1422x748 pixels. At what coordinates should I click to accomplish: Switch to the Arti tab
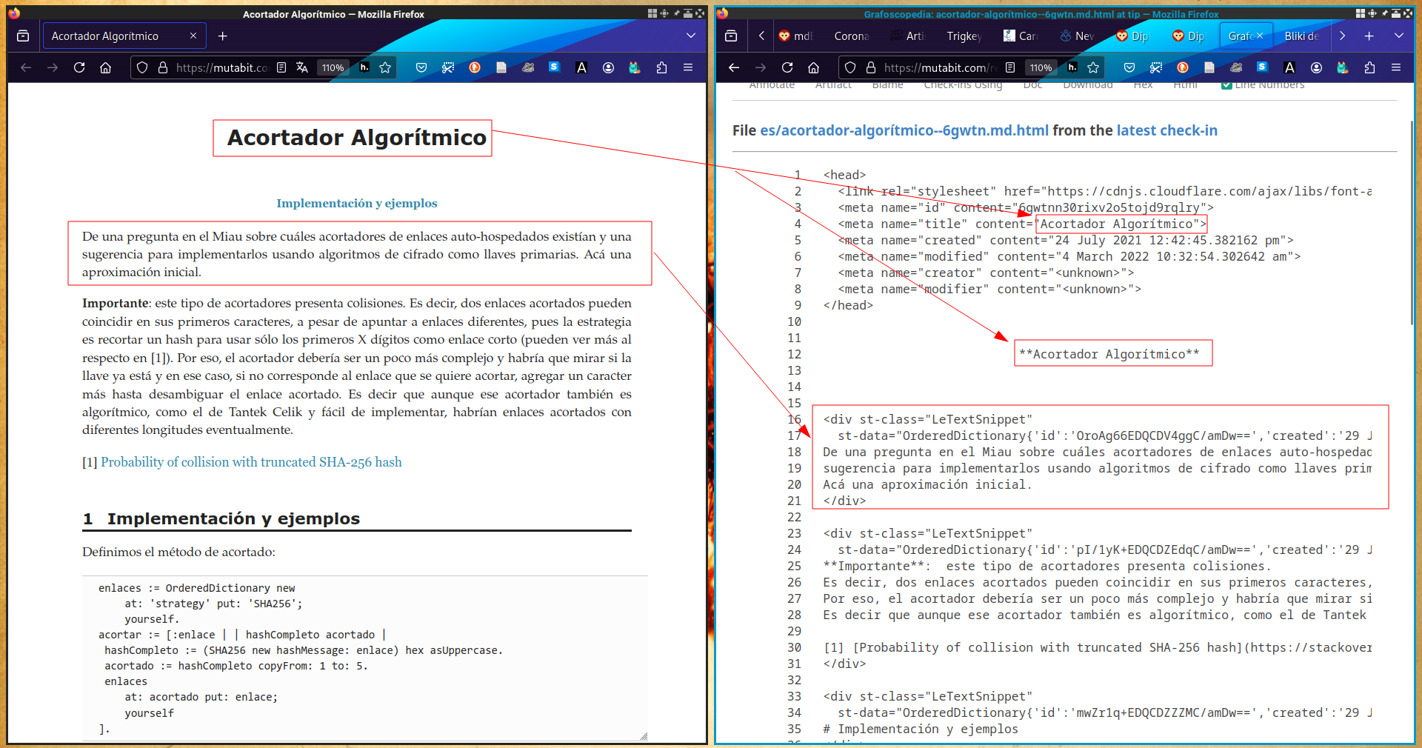(x=908, y=36)
